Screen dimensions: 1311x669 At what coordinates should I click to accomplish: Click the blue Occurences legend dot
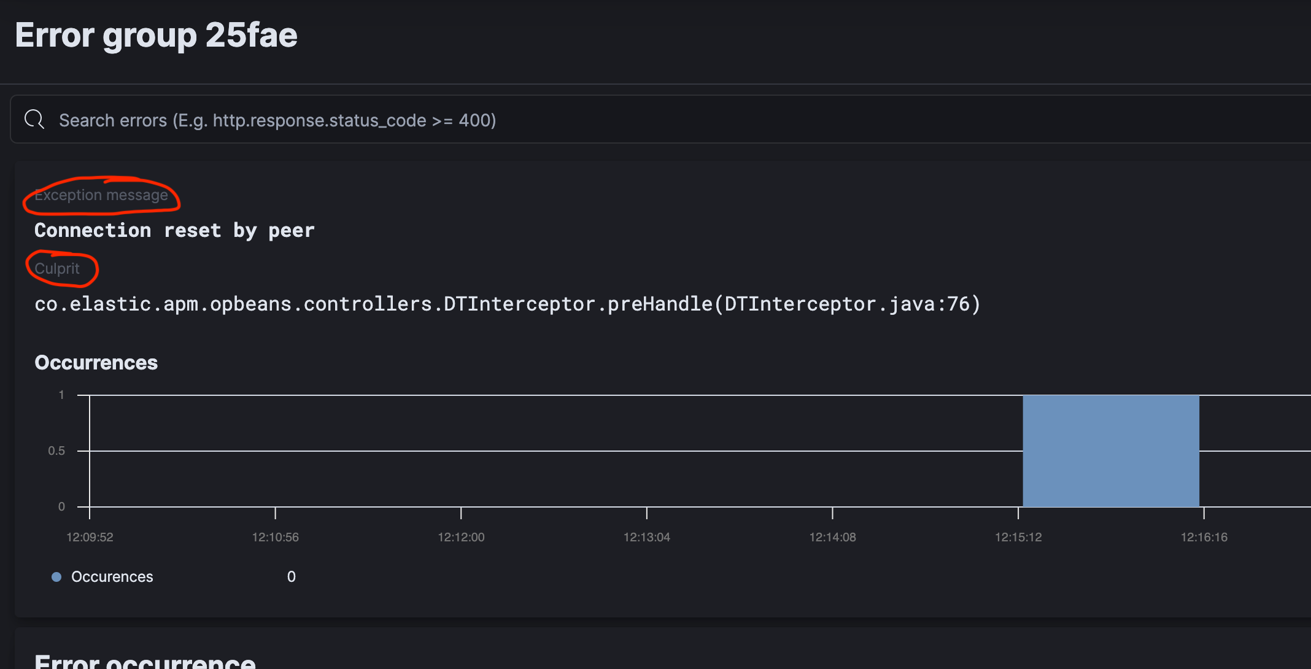point(57,576)
